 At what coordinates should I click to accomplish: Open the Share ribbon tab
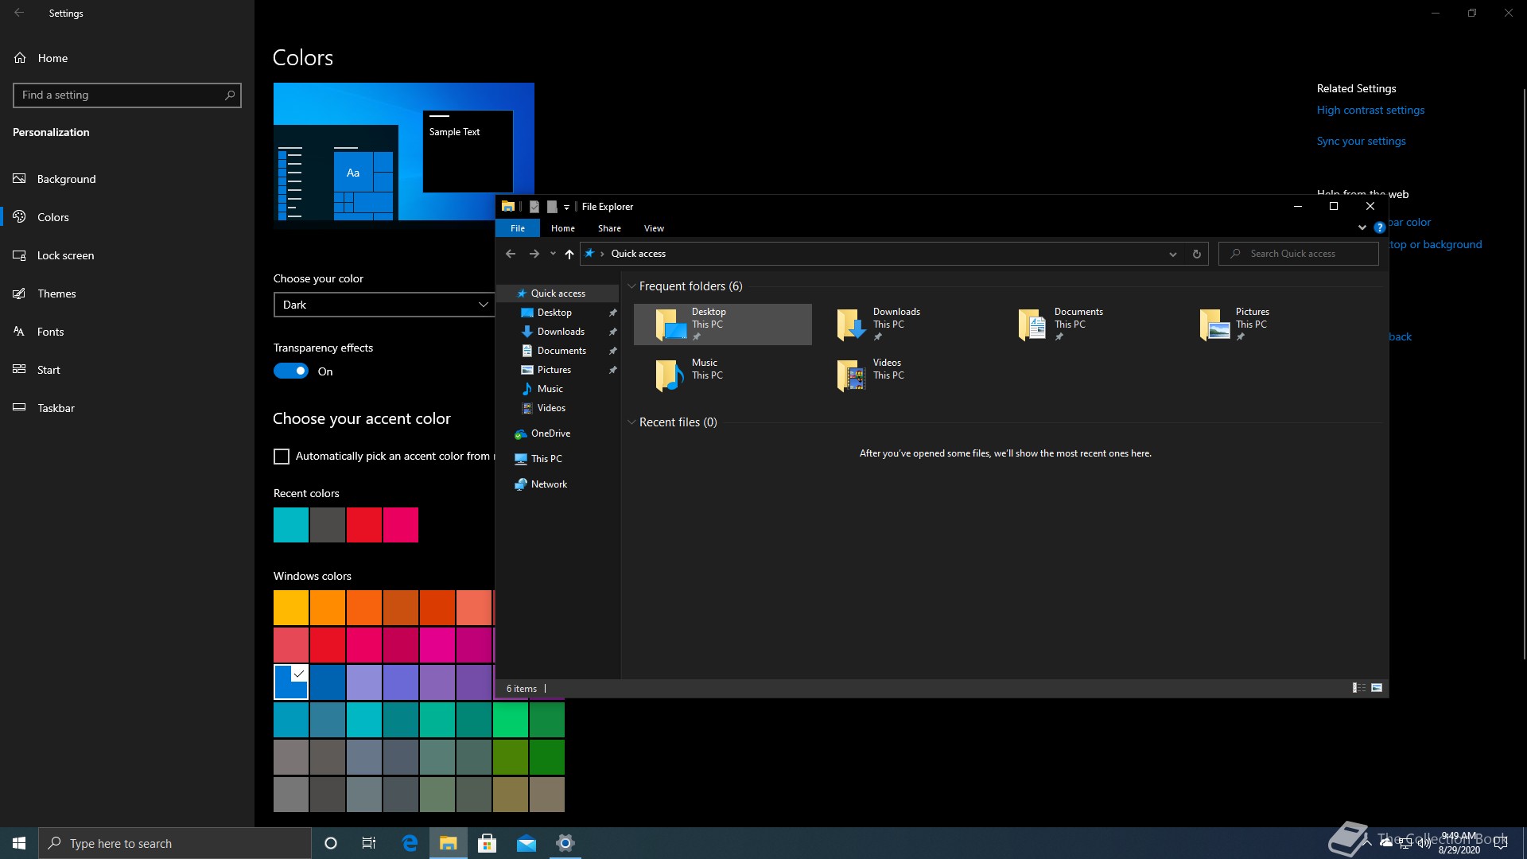pos(609,228)
